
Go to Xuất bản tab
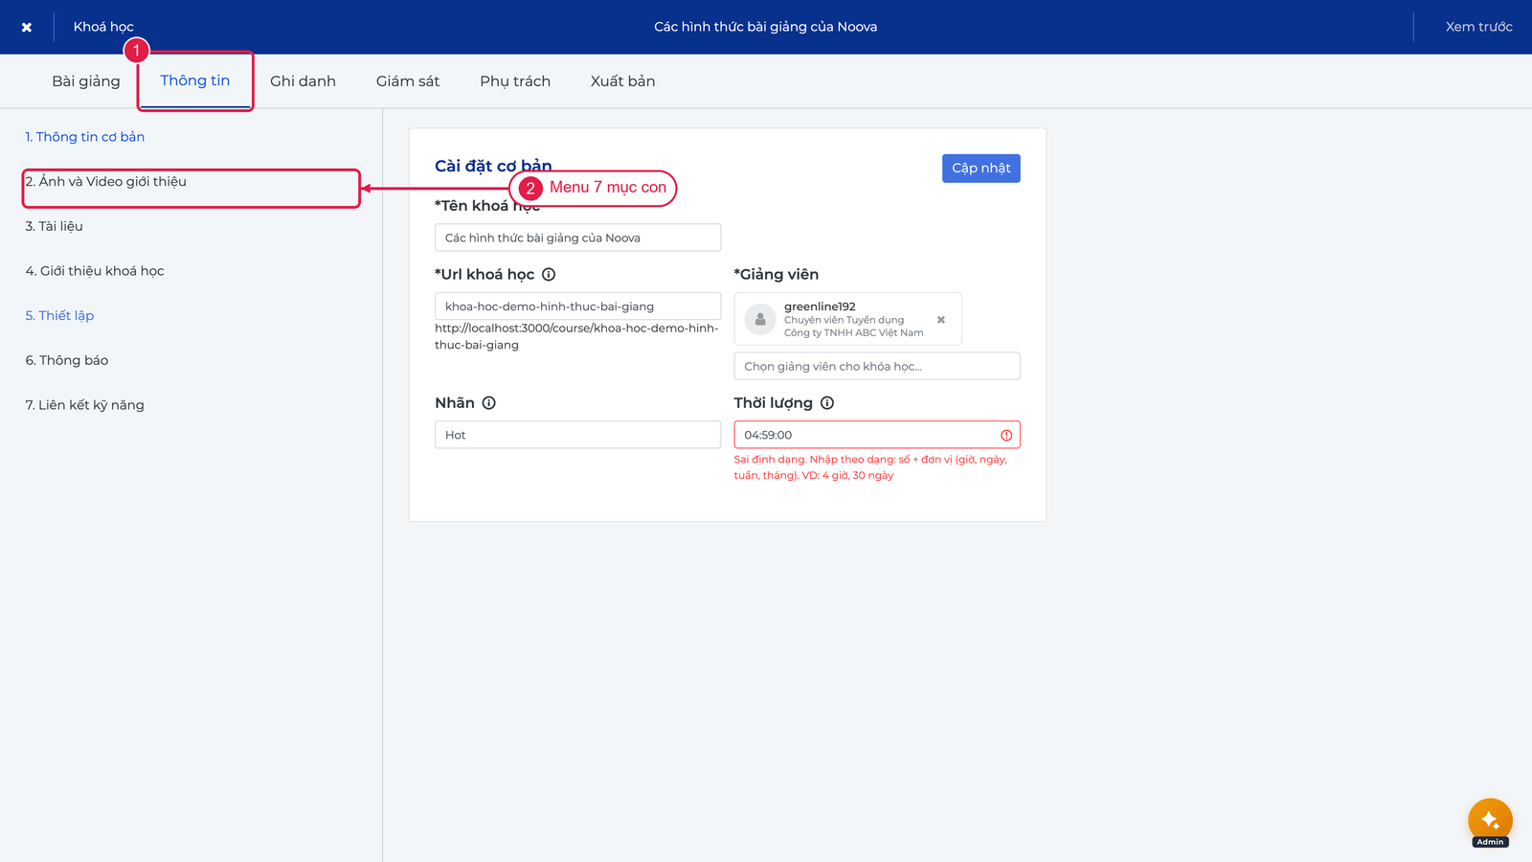coord(623,81)
